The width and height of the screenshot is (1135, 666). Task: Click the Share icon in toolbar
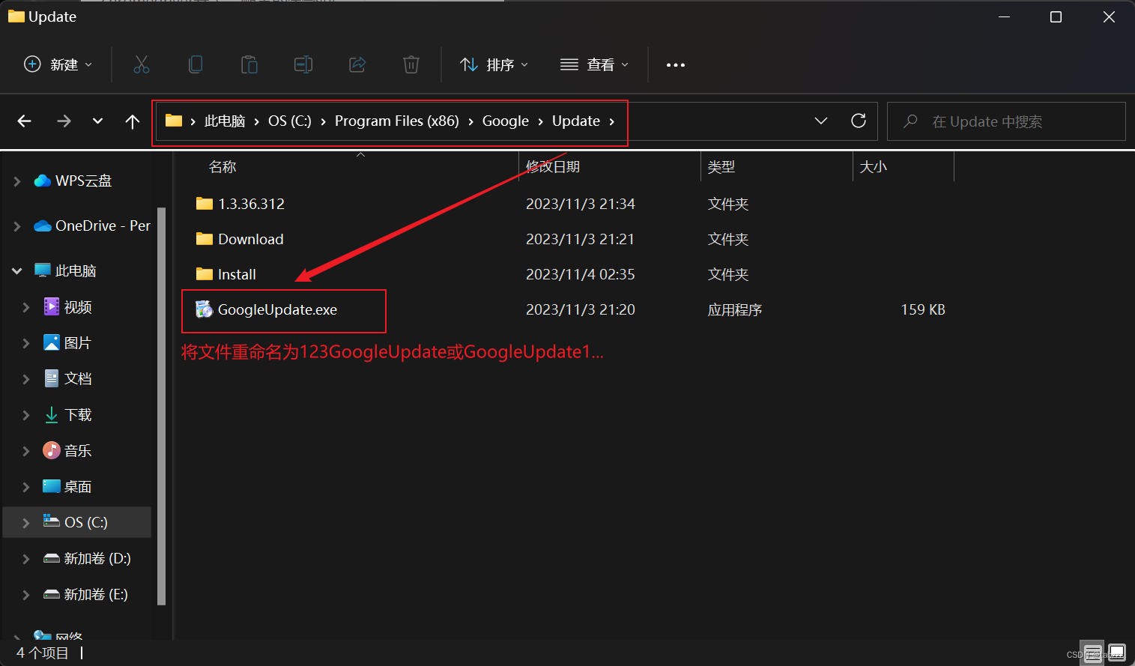click(x=357, y=64)
